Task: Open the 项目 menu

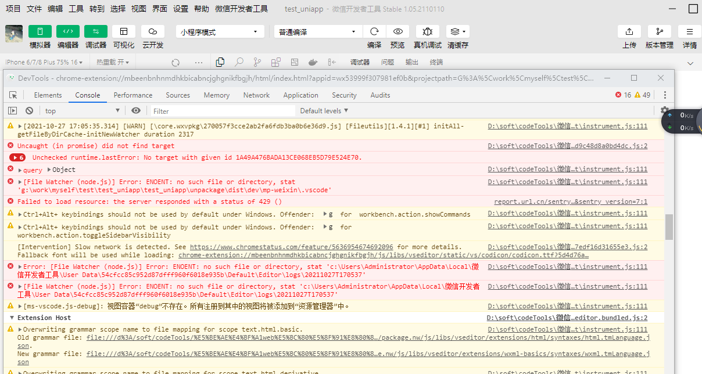Action: [x=13, y=9]
